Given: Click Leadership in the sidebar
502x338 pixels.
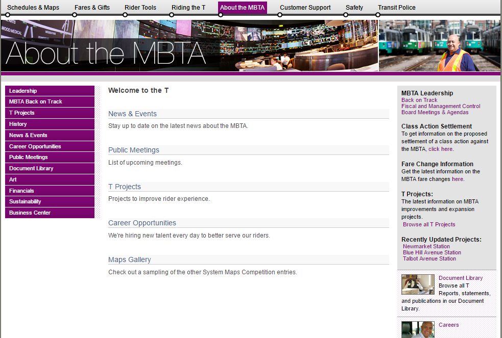Looking at the screenshot, I should [50, 91].
